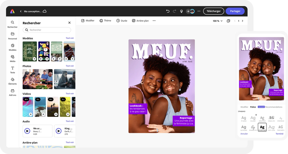Open the Adobe Express home logo
This screenshot has height=154, width=288.
pyautogui.click(x=12, y=11)
